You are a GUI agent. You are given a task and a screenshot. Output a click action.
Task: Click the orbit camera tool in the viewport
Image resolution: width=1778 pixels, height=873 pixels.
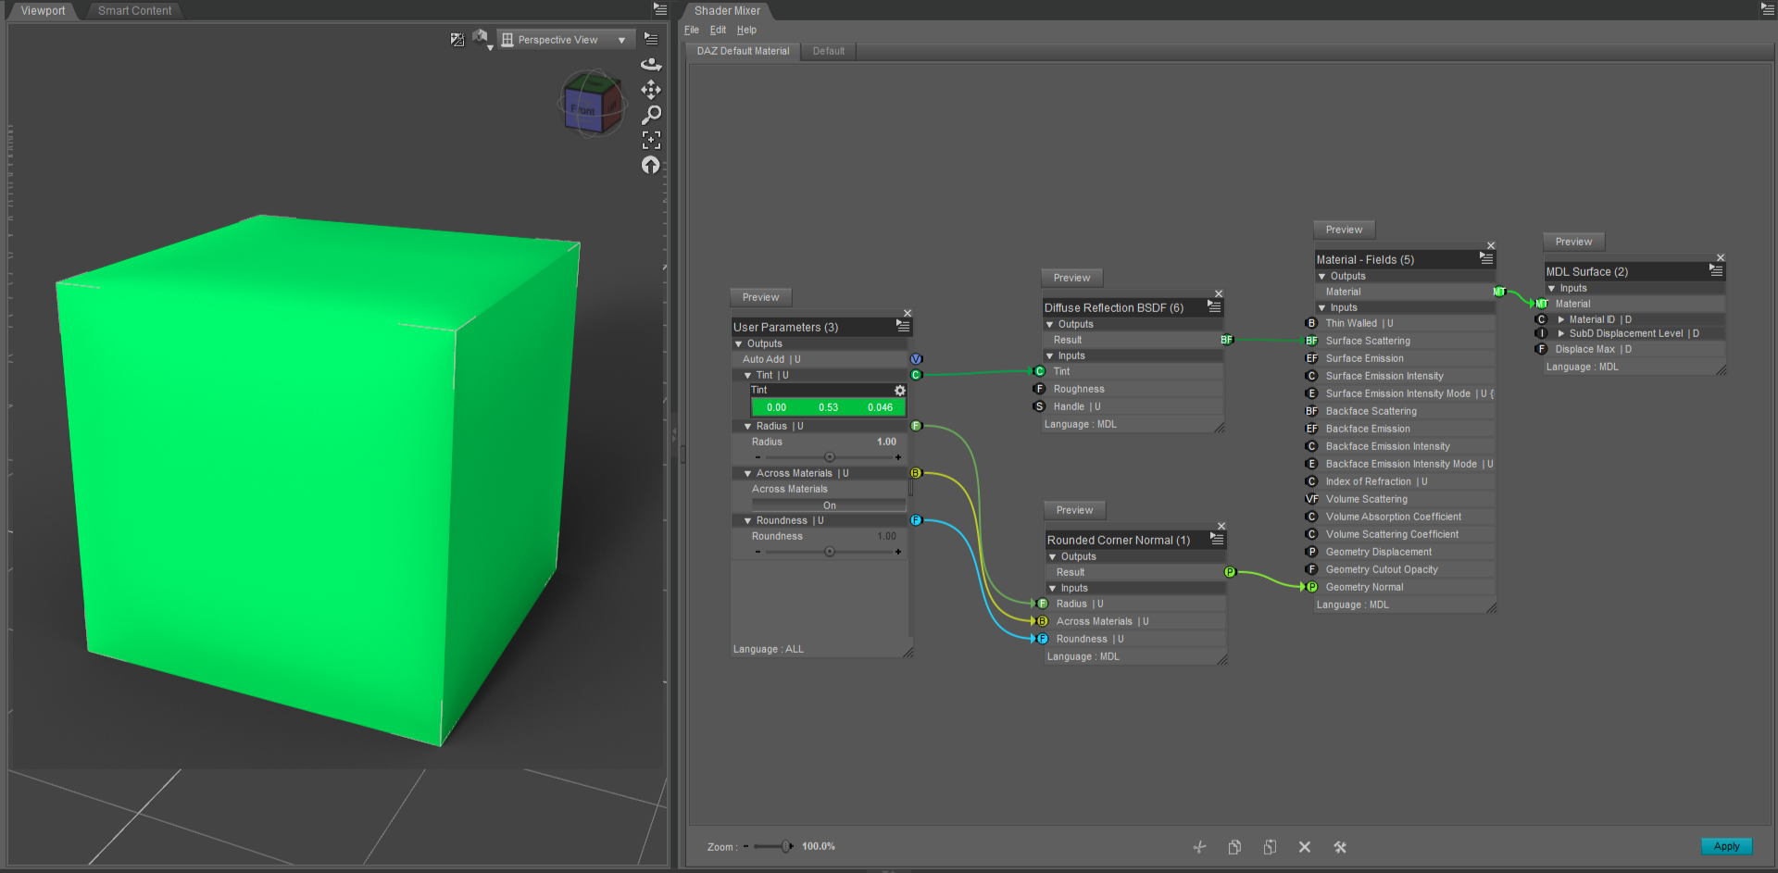point(651,65)
